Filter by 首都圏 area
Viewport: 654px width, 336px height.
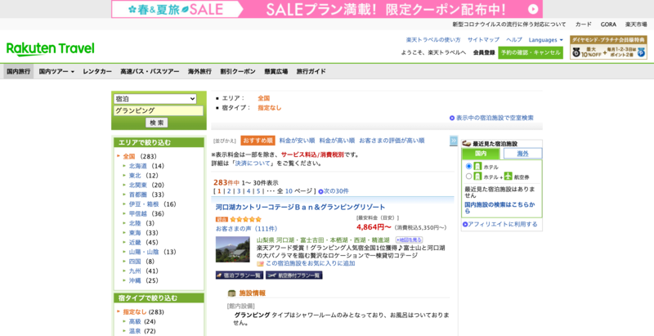pos(138,195)
